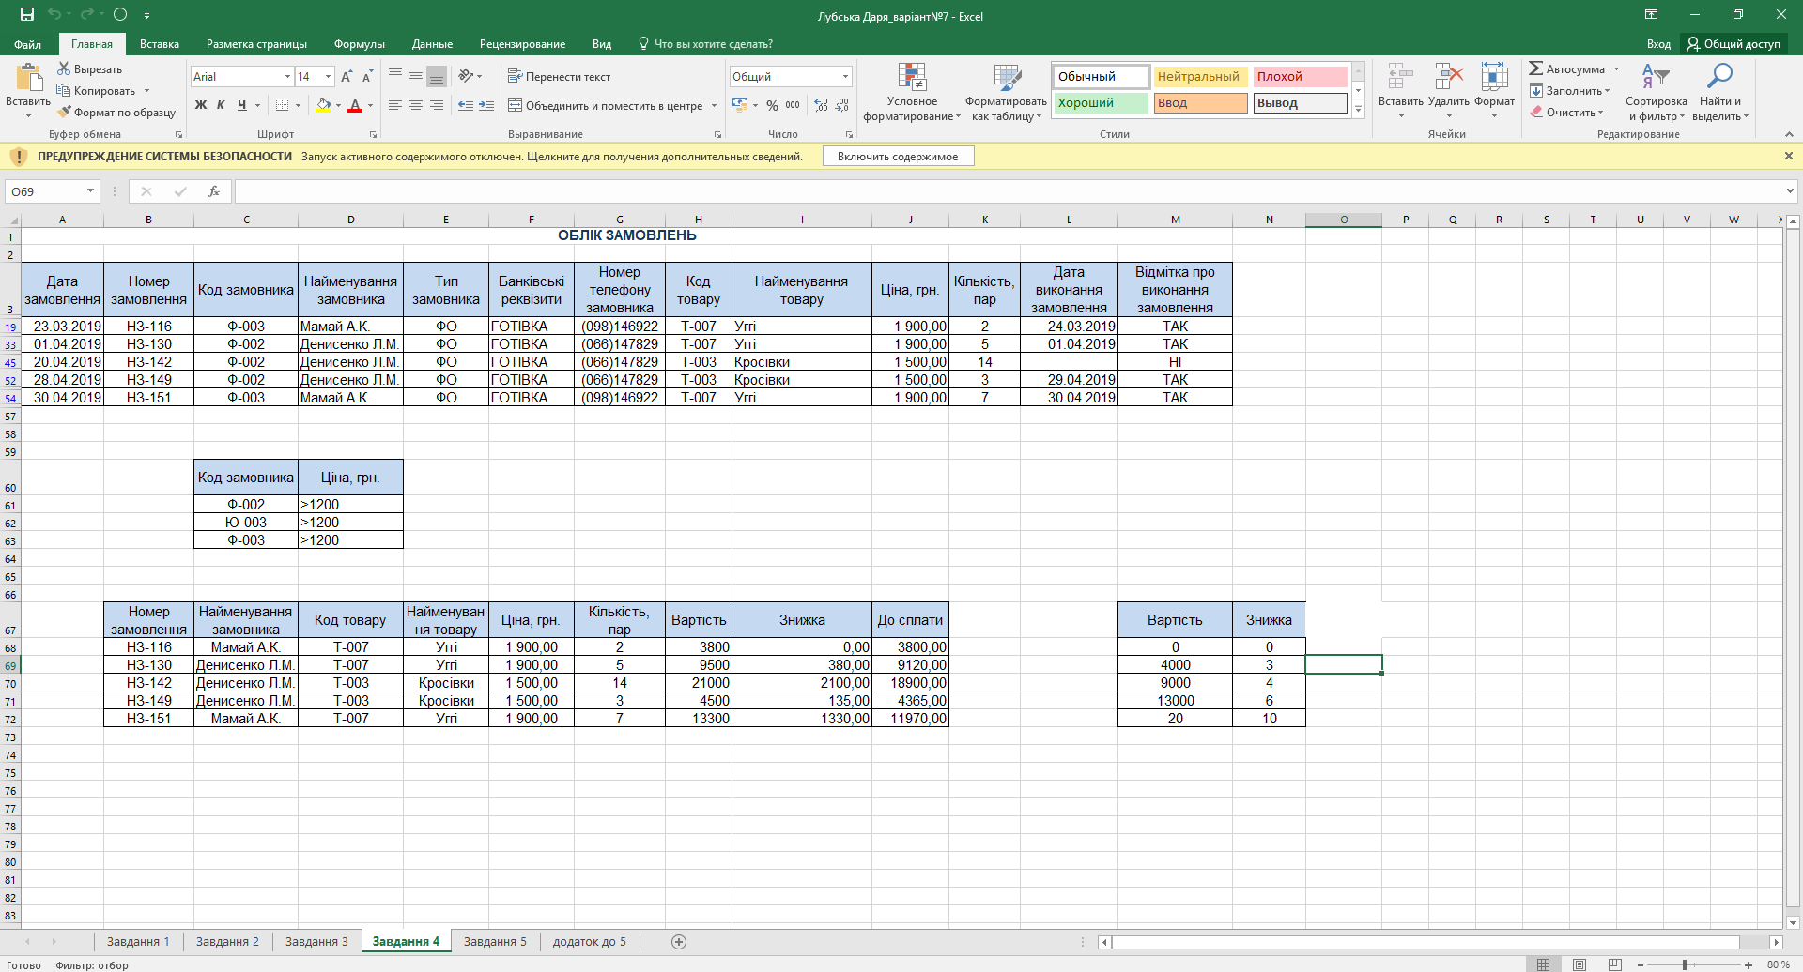Apply the Хороший cell style

[1101, 103]
